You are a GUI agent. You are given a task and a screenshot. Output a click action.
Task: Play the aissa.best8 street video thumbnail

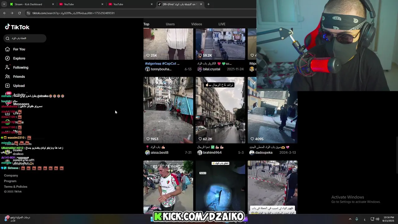(168, 110)
